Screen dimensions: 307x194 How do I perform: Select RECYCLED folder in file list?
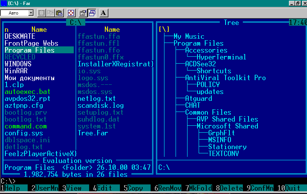click(20, 57)
